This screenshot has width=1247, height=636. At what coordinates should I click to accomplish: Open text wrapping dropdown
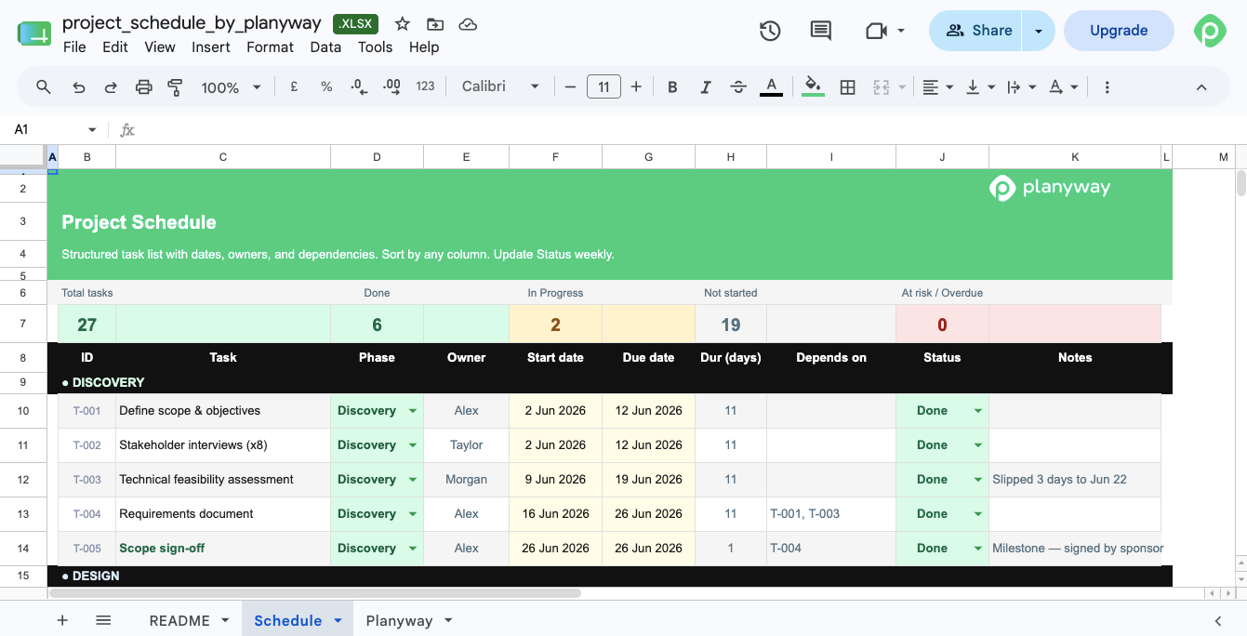pos(1022,86)
